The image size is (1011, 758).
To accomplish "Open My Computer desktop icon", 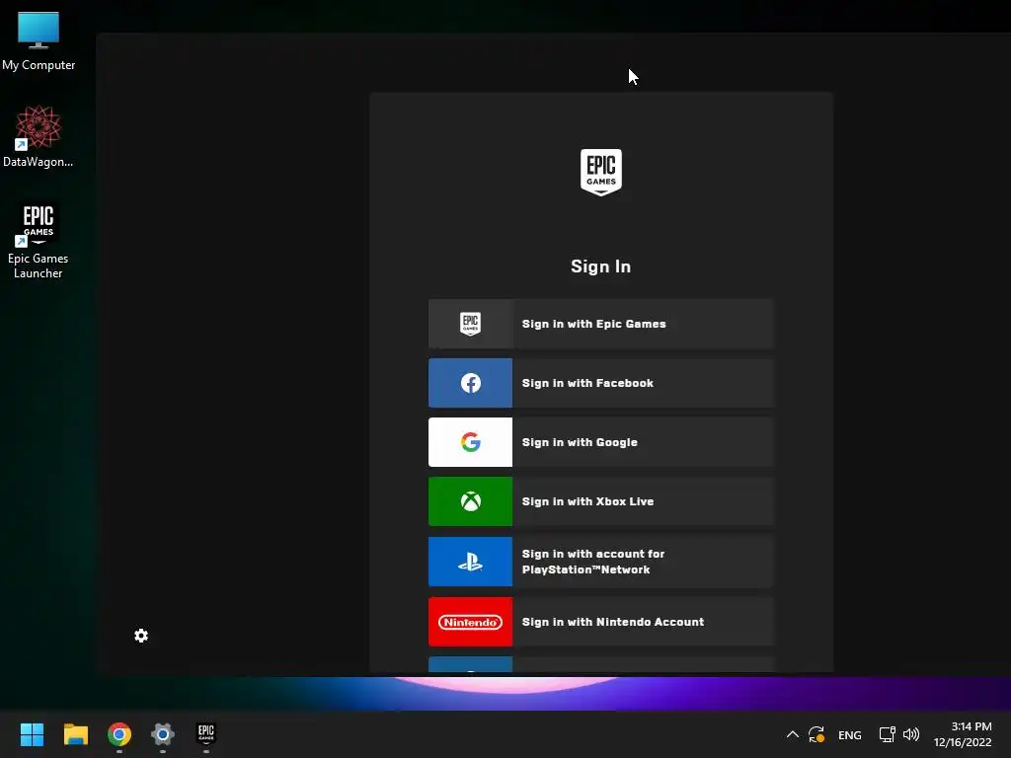I will [x=39, y=39].
